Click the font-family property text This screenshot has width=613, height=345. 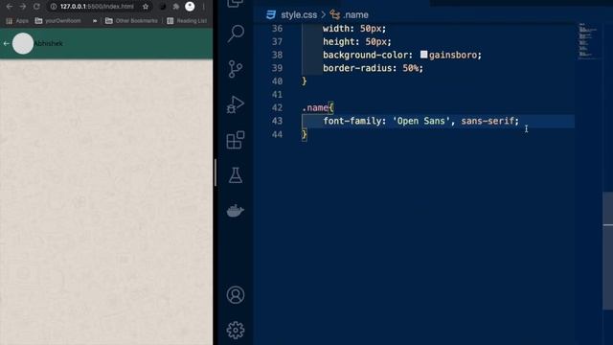pos(352,121)
